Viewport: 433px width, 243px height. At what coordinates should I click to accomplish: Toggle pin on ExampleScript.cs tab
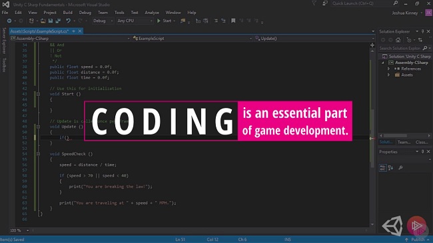tap(73, 31)
